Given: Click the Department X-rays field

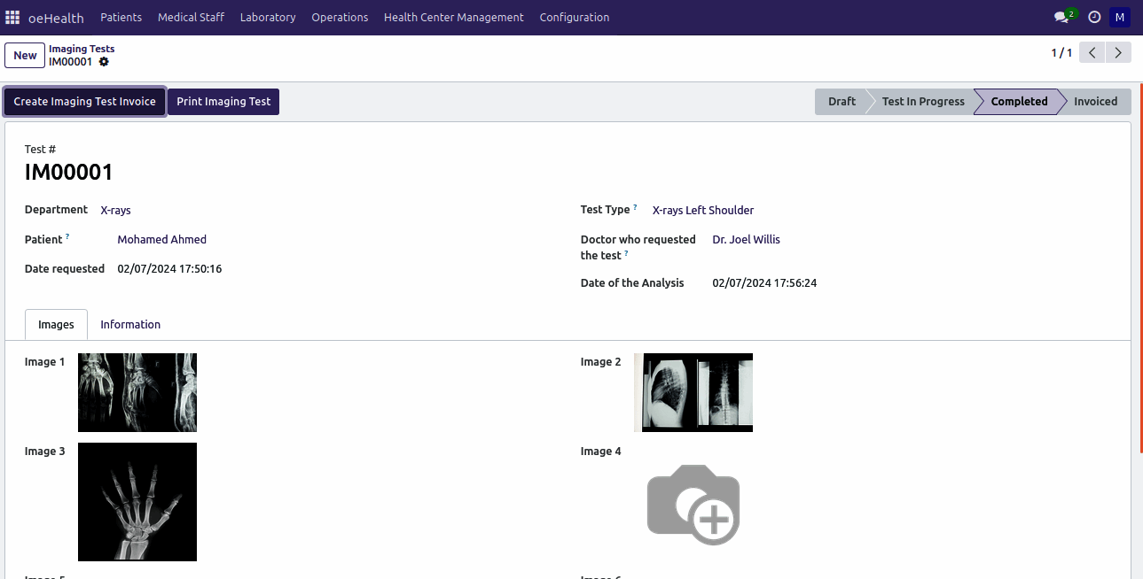Looking at the screenshot, I should point(115,211).
